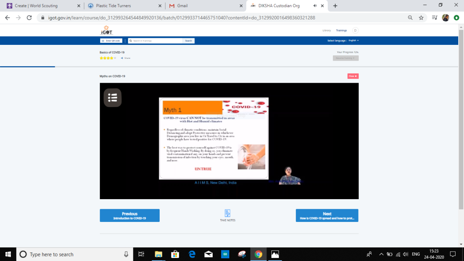Open the iGOT logo home link
Image resolution: width=464 pixels, height=261 pixels.
106,31
